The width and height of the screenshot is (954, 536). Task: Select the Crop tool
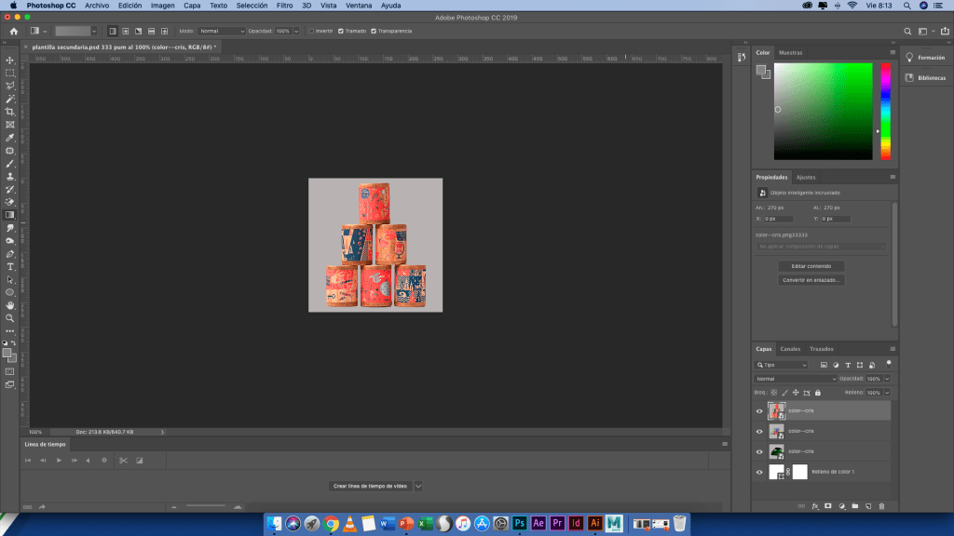(x=10, y=112)
